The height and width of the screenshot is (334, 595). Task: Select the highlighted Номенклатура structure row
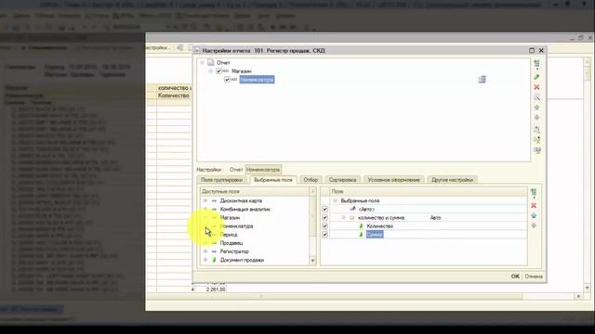[x=257, y=80]
